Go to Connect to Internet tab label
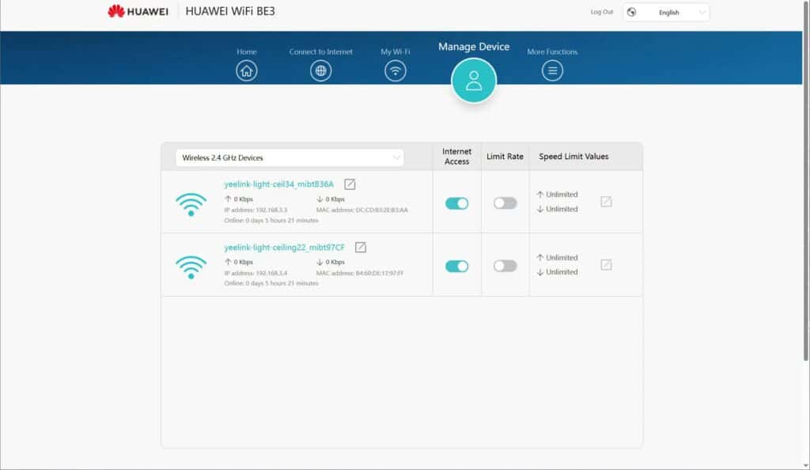810x470 pixels. point(321,51)
